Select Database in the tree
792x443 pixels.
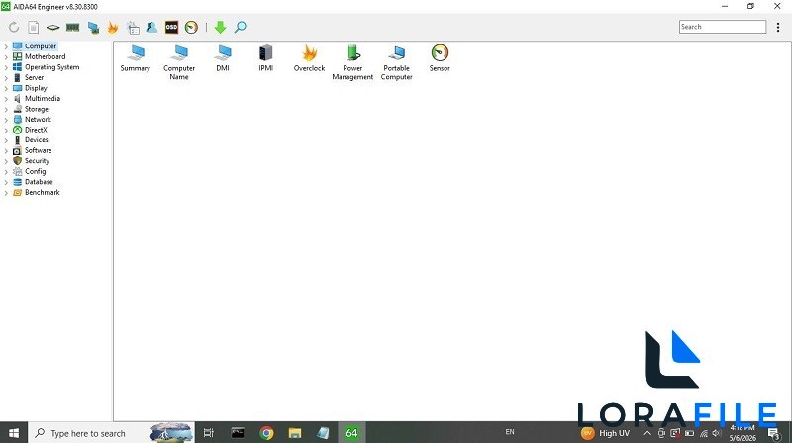tap(39, 182)
